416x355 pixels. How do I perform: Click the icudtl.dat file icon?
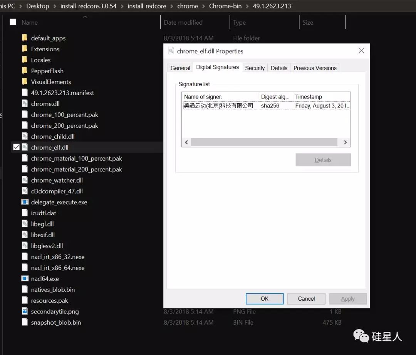[x=25, y=213]
